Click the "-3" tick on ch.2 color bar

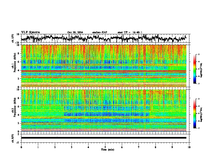[x=198, y=99]
